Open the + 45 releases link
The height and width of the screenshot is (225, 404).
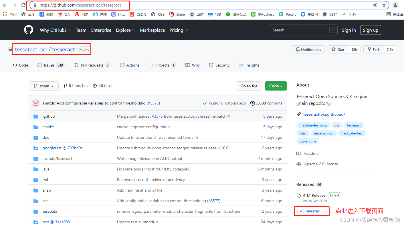point(308,211)
